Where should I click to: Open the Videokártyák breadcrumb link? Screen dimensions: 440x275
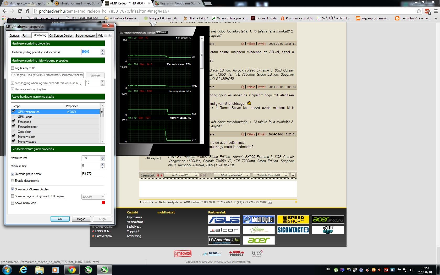(168, 202)
